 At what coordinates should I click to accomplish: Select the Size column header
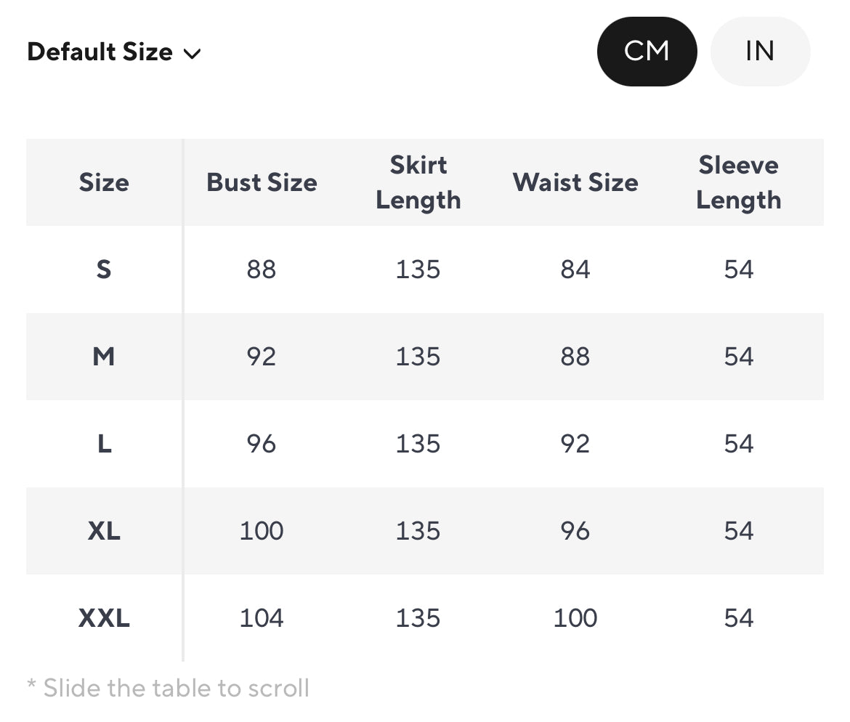104,182
